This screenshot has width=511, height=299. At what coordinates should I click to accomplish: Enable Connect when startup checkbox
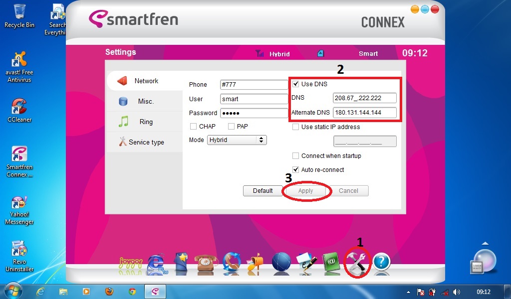coord(295,156)
